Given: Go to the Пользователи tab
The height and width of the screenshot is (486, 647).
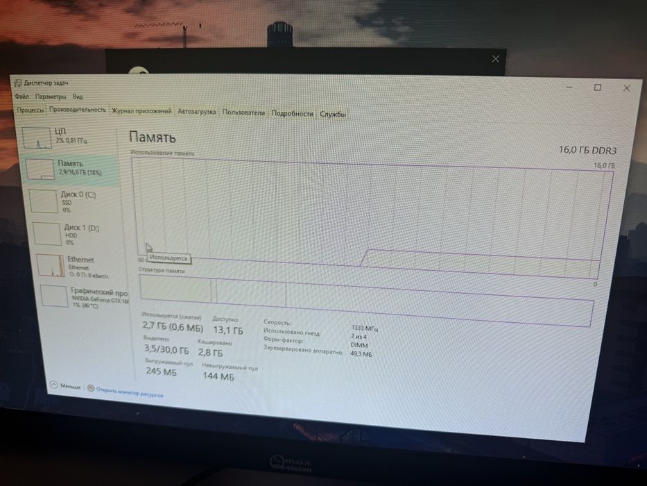Looking at the screenshot, I should point(243,112).
